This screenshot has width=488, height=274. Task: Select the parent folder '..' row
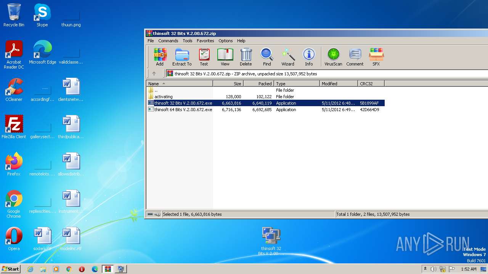[x=265, y=90]
